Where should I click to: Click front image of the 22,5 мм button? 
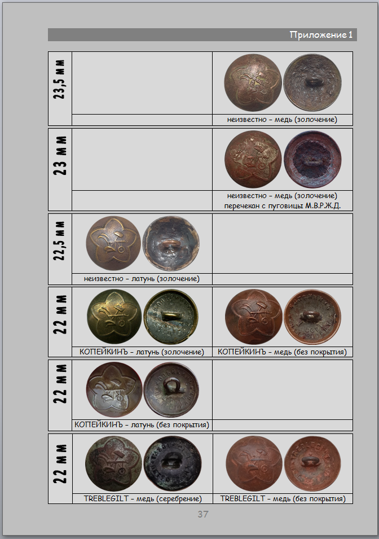pyautogui.click(x=113, y=243)
